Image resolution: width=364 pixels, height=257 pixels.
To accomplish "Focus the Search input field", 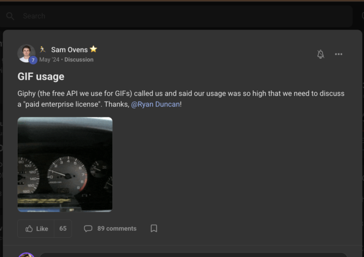I will [176, 16].
